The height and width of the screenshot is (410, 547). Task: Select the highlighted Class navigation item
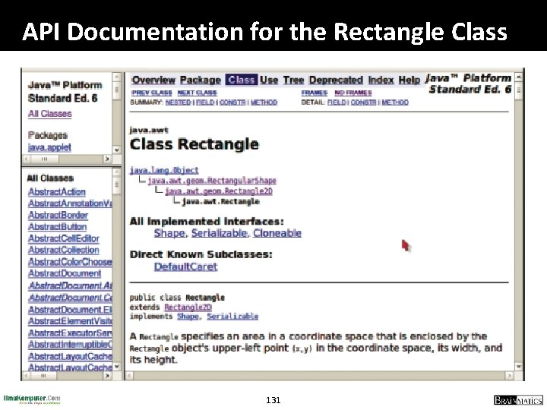(242, 80)
